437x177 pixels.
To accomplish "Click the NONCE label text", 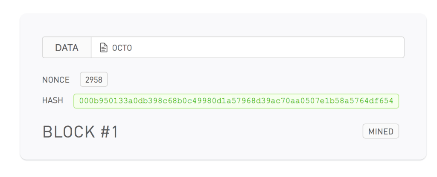I will coord(55,80).
